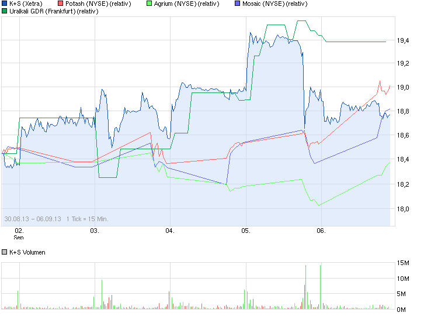Click the '18,6' price axis value
This screenshot has height=316, width=424.
point(403,135)
